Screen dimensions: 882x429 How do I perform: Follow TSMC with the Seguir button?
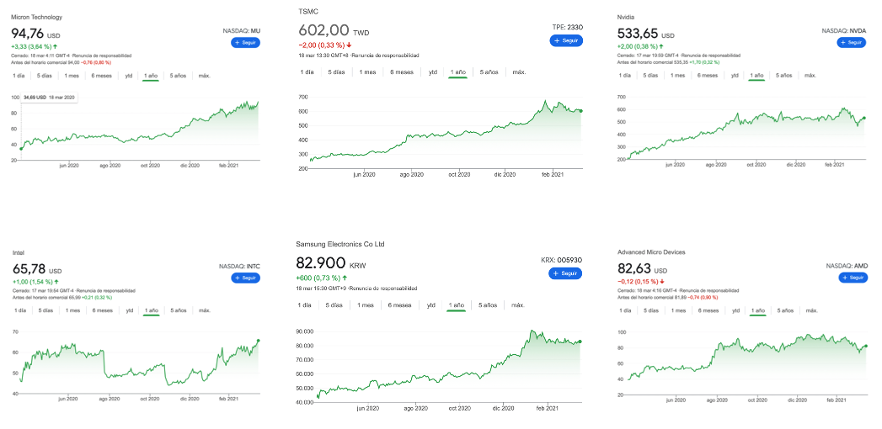[566, 40]
